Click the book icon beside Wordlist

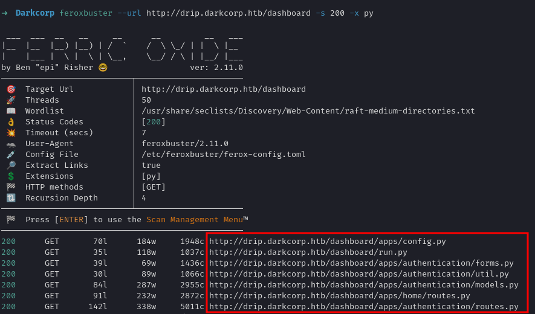click(x=11, y=111)
